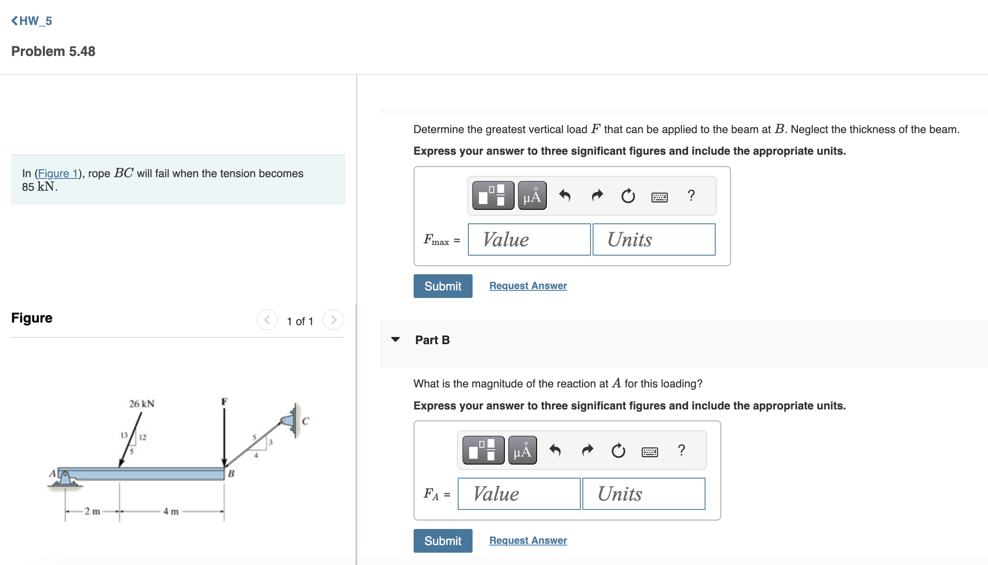The image size is (988, 565).
Task: Open Figure 1 from the problem statement
Action: pyautogui.click(x=58, y=173)
